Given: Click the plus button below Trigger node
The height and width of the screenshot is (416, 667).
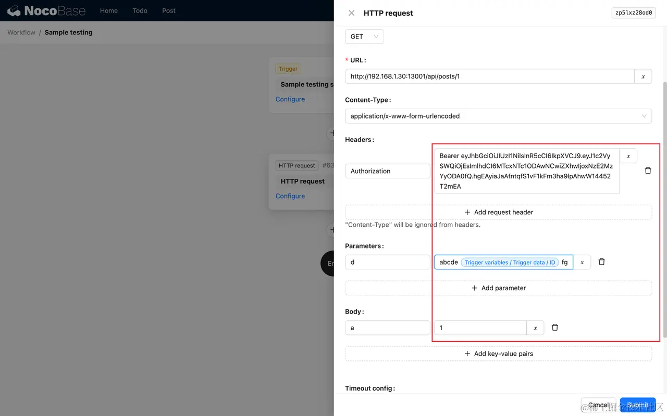Looking at the screenshot, I should tap(331, 133).
